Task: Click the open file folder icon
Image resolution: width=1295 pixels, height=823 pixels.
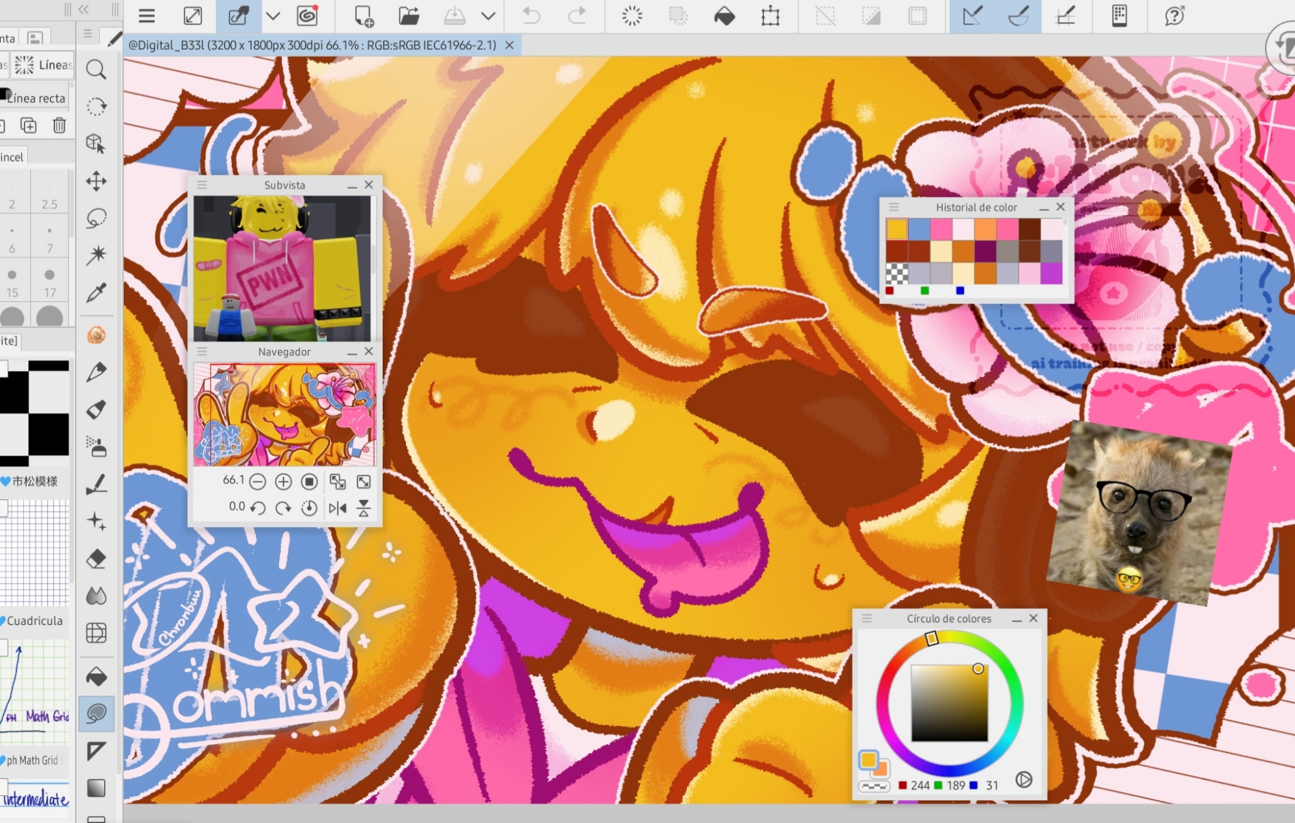Action: click(409, 16)
